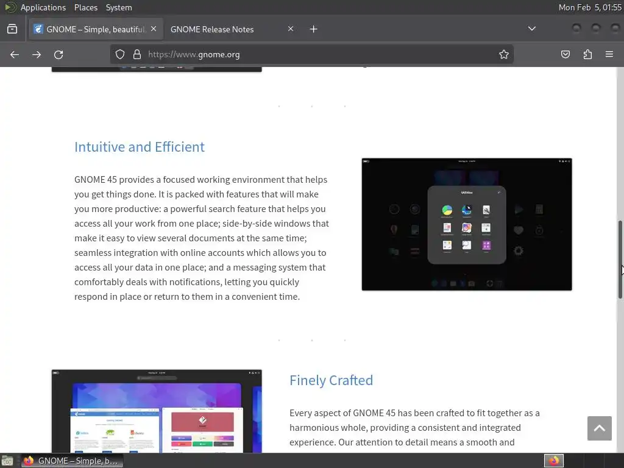
Task: Open the Places menu
Action: point(86,7)
